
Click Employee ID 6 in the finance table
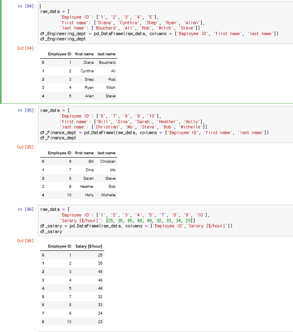coord(70,161)
